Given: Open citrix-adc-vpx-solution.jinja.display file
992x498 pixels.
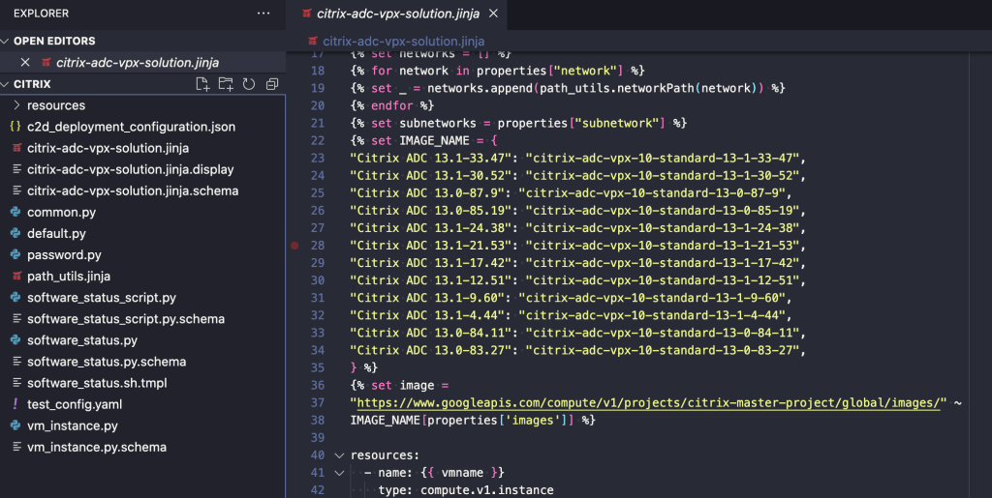Looking at the screenshot, I should tap(131, 170).
